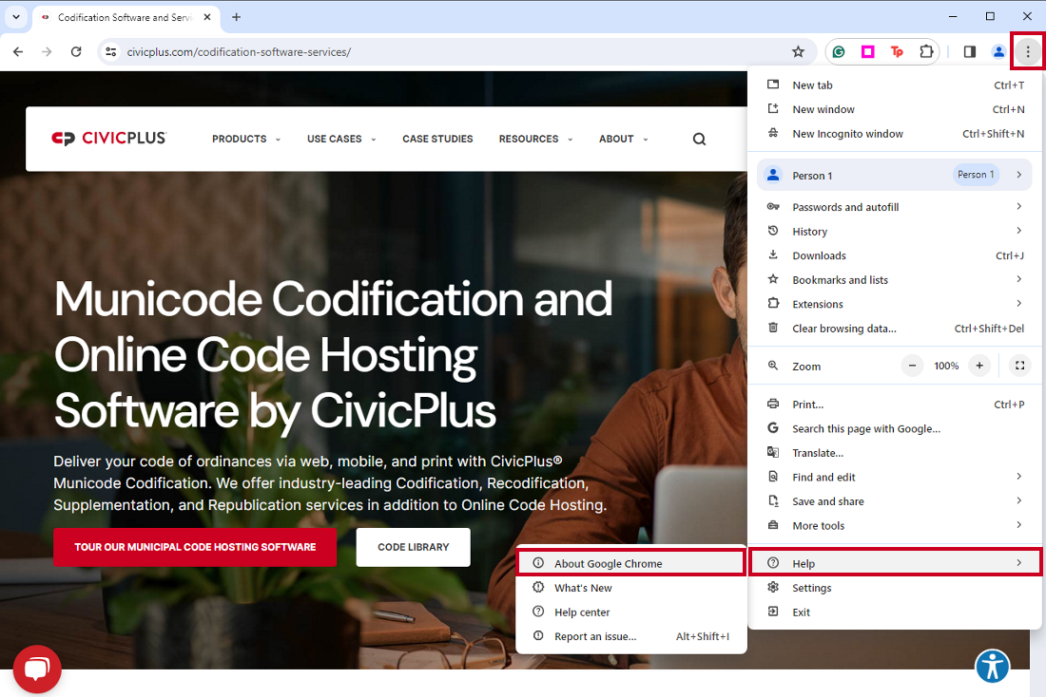Decrease zoom with the minus button
Viewport: 1046px width, 697px height.
(x=912, y=366)
